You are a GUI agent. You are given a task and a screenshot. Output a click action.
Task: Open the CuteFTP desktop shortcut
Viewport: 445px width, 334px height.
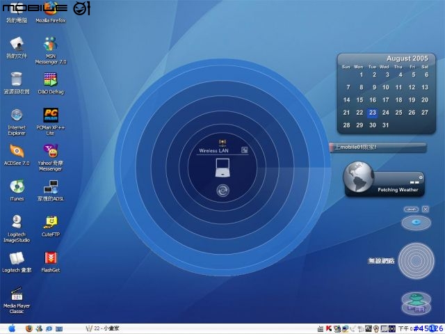coord(51,226)
